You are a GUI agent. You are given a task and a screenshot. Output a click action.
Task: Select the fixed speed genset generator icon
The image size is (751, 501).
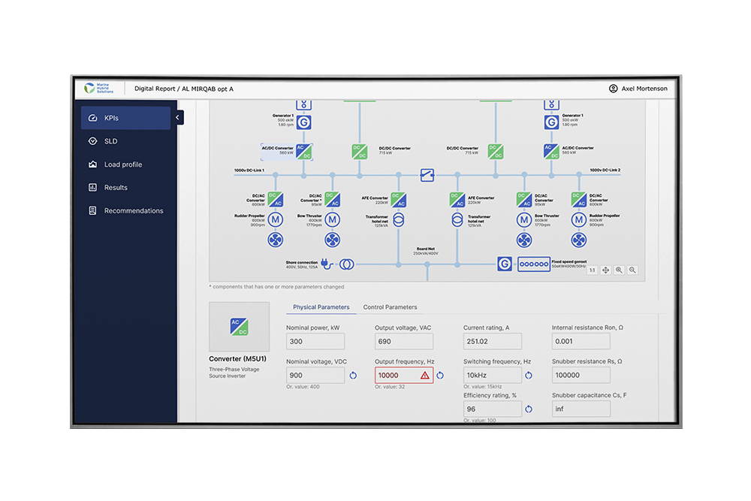(505, 264)
